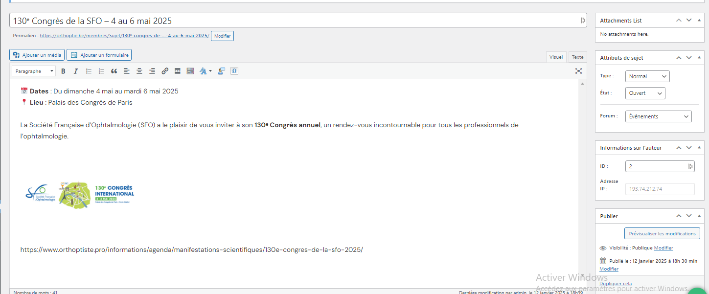Click the user chat bubble toolbar icon

pyautogui.click(x=222, y=71)
